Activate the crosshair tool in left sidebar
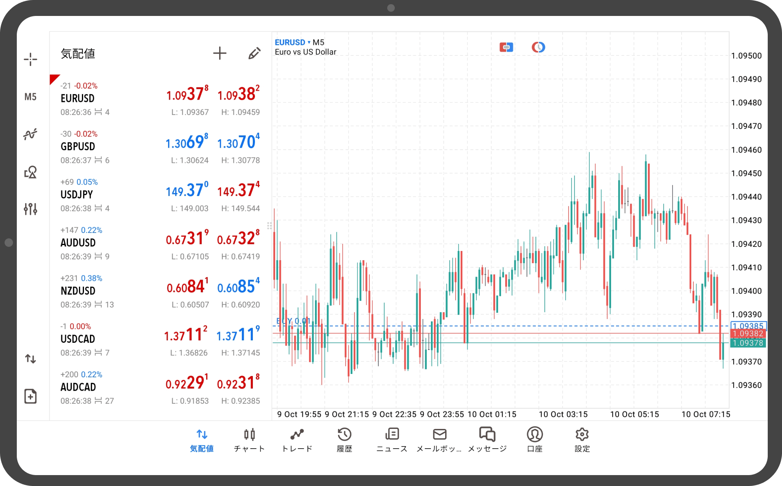 point(30,59)
